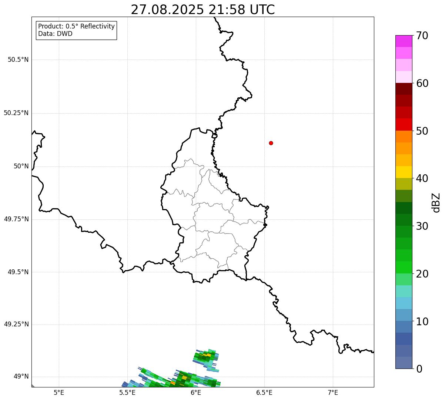Viewport: 445px width, 400px height.
Task: Click the 7°E longitude label
Action: pos(333,392)
